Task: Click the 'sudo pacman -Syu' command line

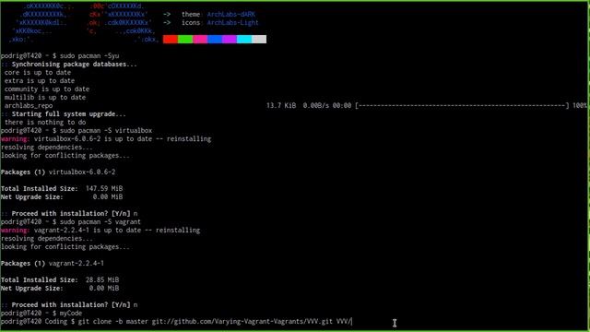Action: click(x=60, y=55)
